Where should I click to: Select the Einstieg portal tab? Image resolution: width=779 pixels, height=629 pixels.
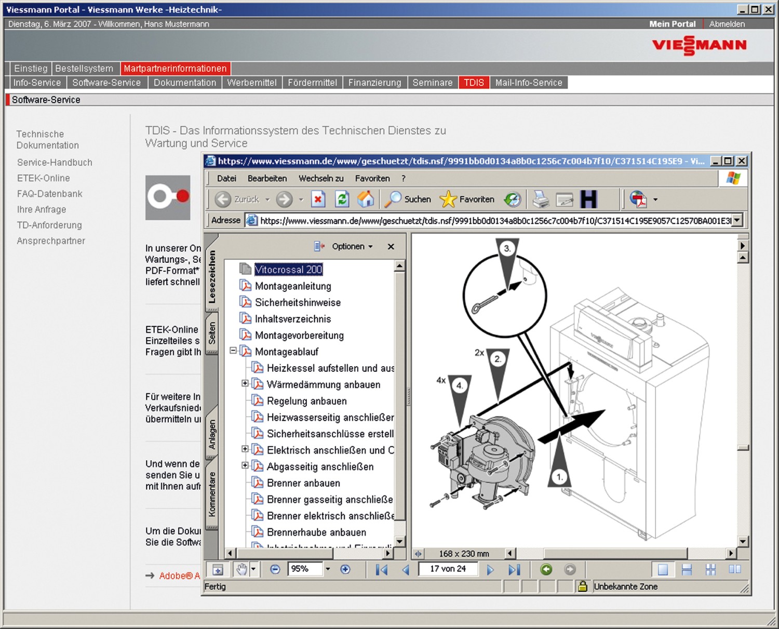31,69
